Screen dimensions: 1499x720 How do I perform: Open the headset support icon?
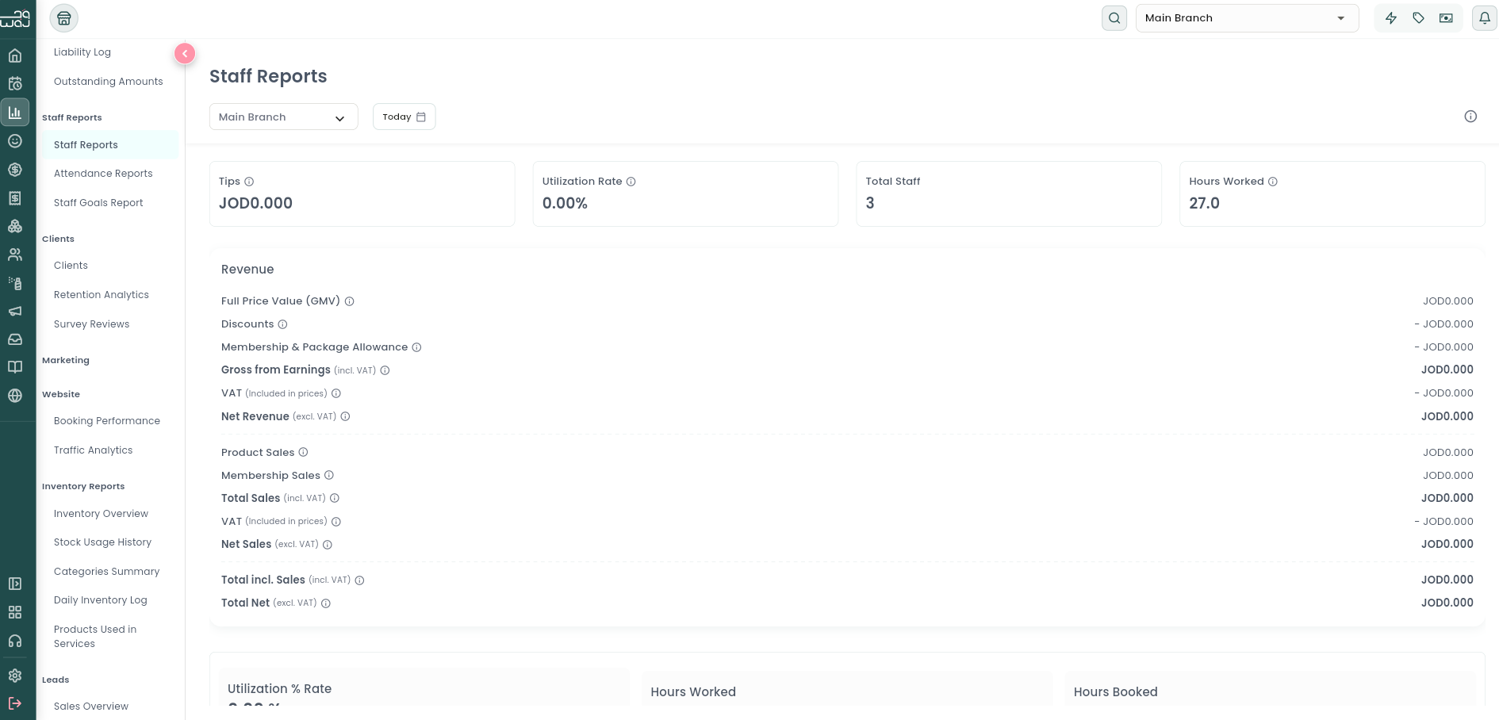point(15,641)
